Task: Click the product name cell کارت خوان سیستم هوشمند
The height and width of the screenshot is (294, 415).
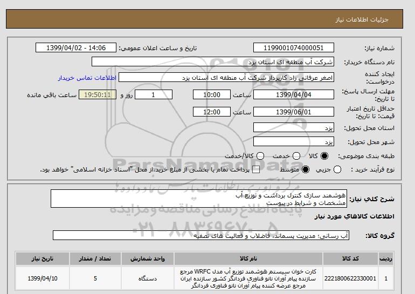Action: pos(248,278)
